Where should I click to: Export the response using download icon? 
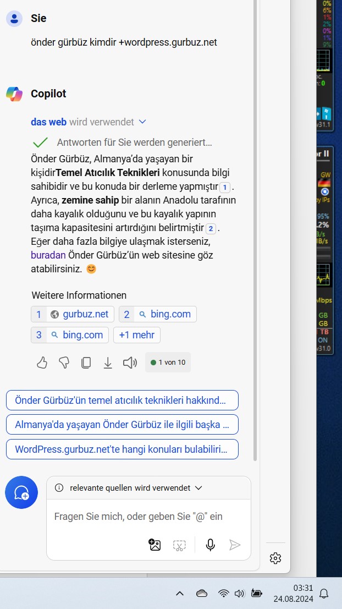point(108,363)
